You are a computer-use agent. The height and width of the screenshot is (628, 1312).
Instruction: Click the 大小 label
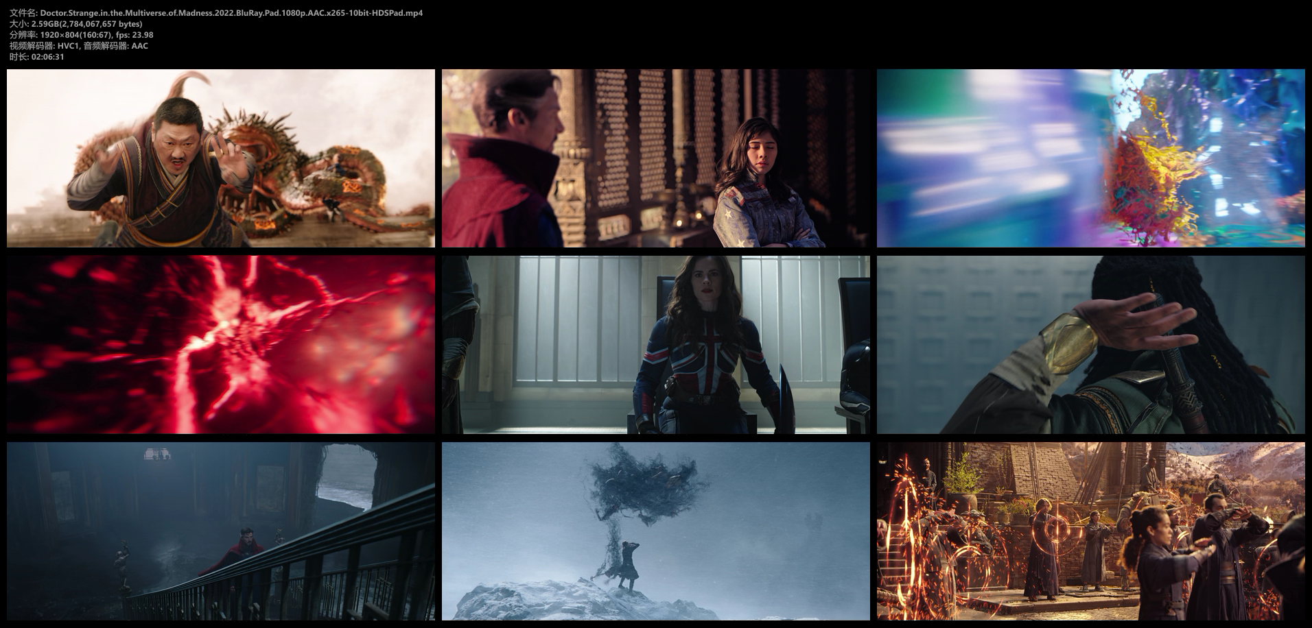click(x=18, y=24)
